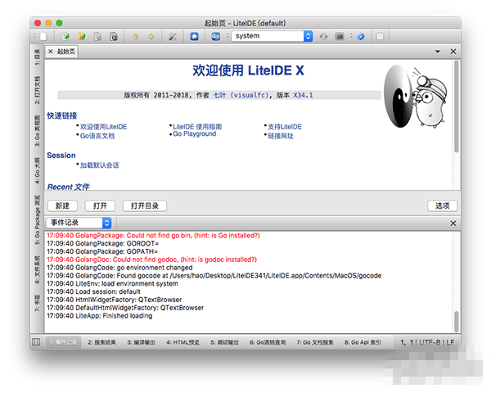Close the 起始页 tab with its X
Image resolution: width=491 pixels, height=393 pixels.
(51, 52)
